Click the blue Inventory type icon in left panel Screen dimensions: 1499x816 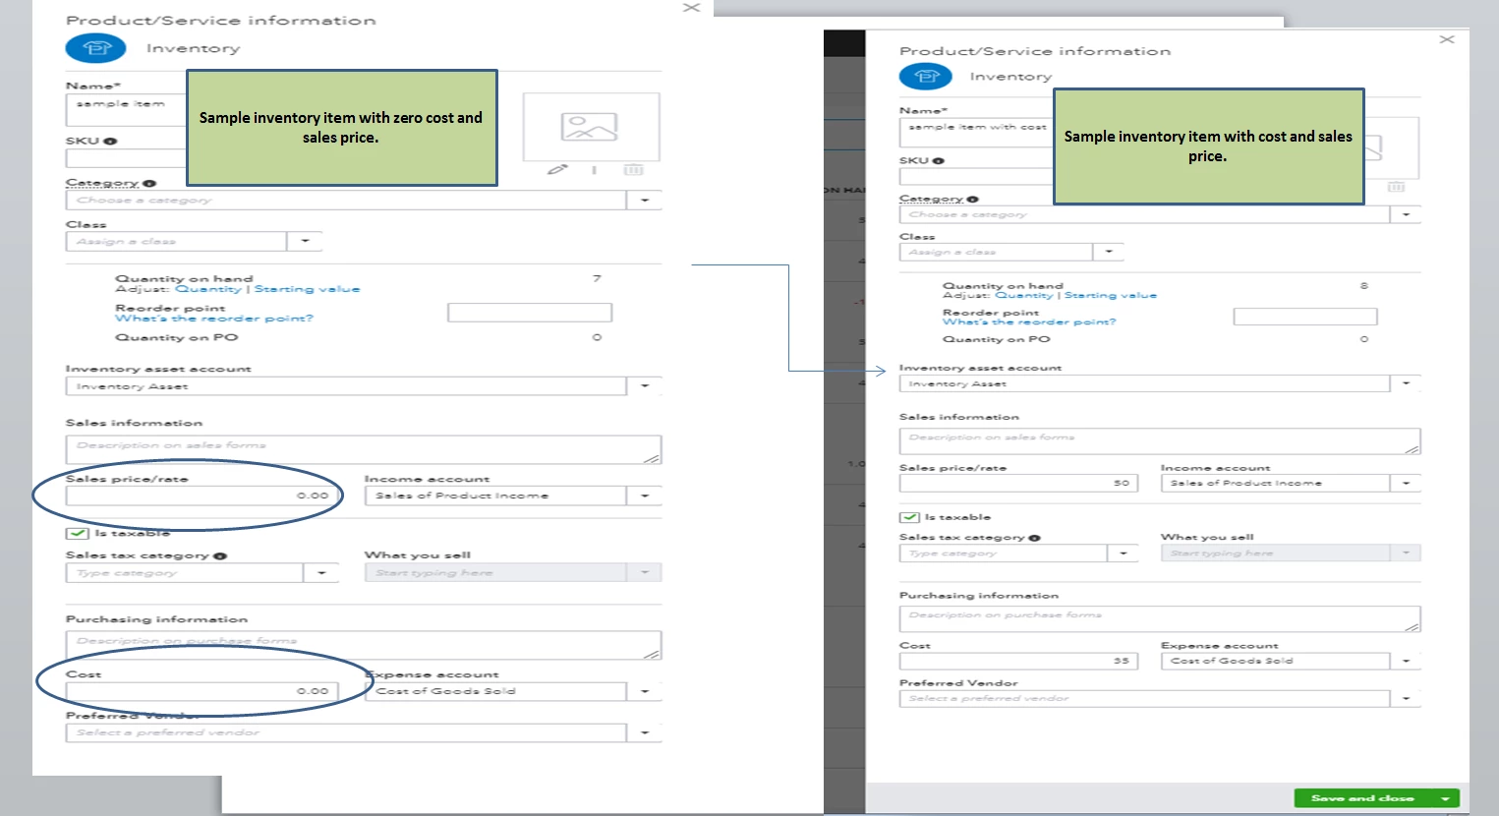(96, 48)
